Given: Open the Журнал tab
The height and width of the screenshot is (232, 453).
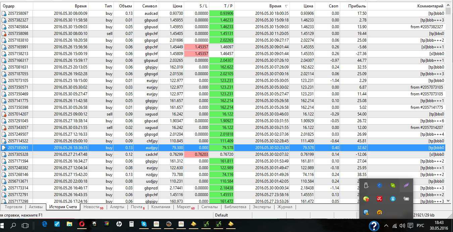Looking at the screenshot, I should click(285, 207).
